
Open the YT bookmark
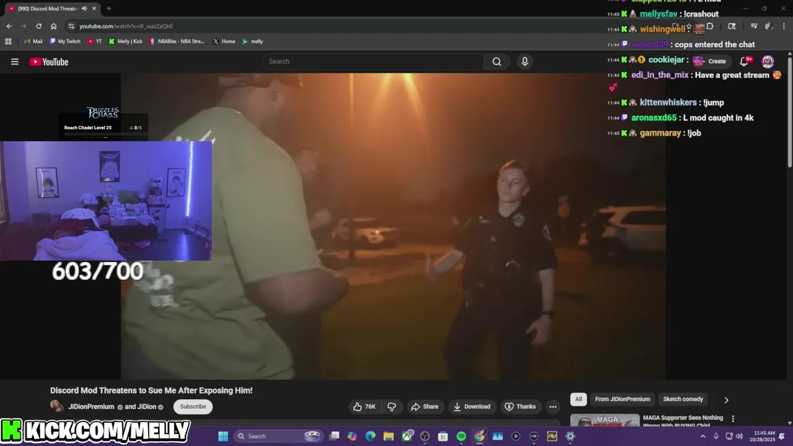(94, 42)
